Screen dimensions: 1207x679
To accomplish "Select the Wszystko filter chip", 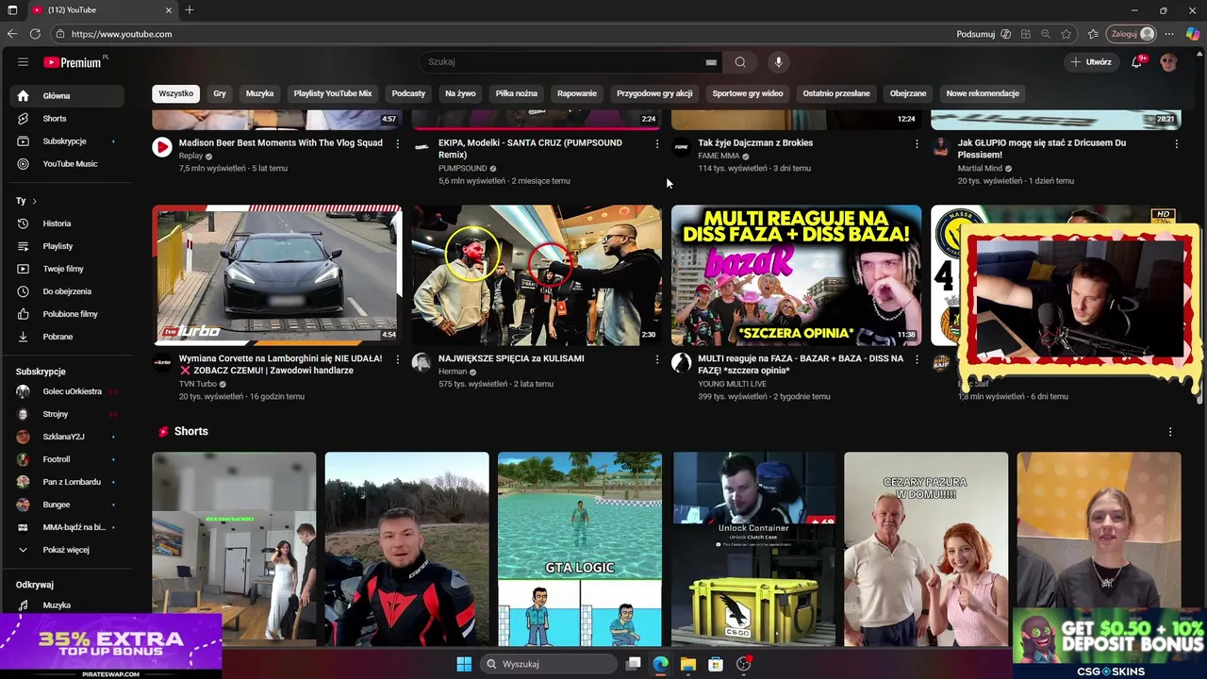I will pyautogui.click(x=176, y=93).
